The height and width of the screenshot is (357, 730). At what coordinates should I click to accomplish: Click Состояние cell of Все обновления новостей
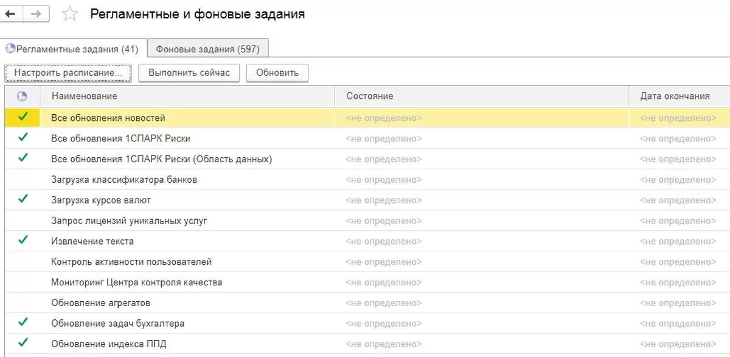point(482,118)
